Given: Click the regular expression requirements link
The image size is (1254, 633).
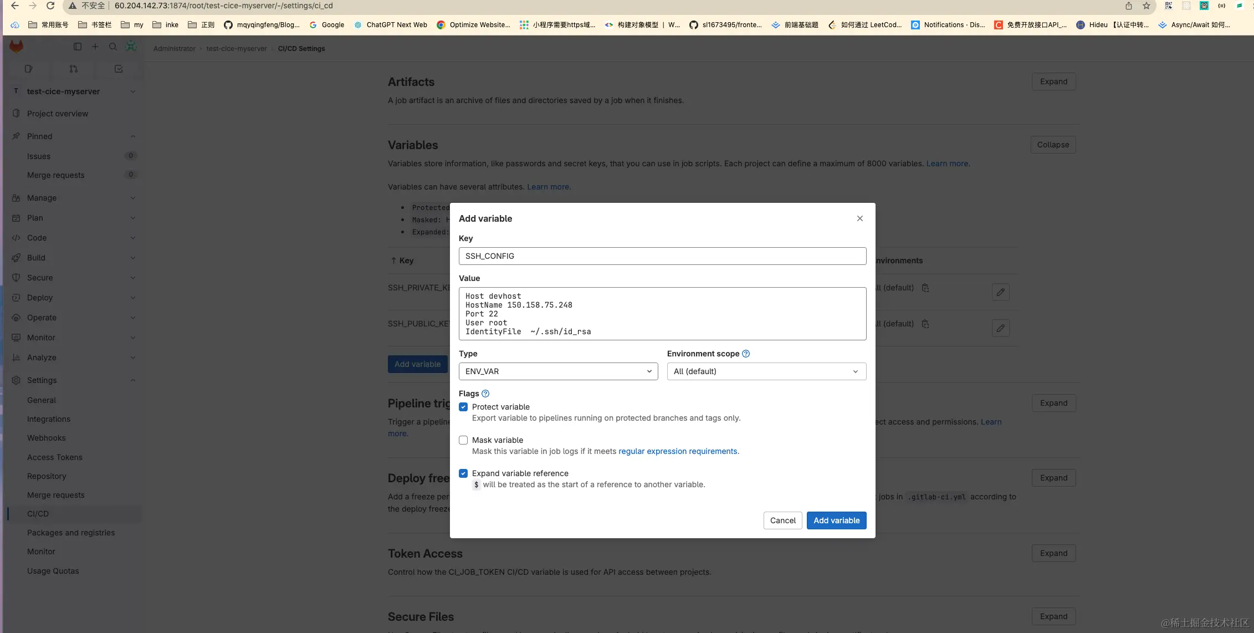Looking at the screenshot, I should tap(678, 451).
